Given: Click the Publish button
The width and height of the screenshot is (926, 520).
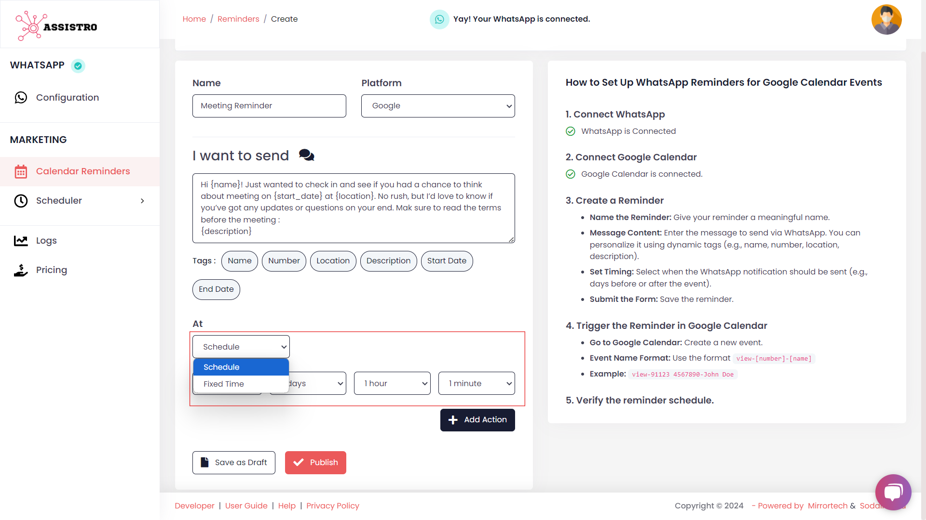Looking at the screenshot, I should point(315,463).
